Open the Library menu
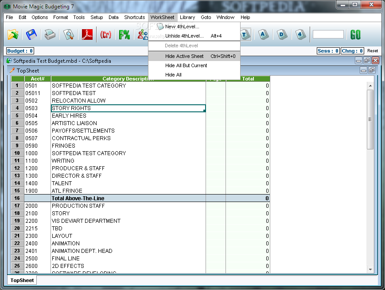Screen dimensions: 385x290 click(187, 17)
